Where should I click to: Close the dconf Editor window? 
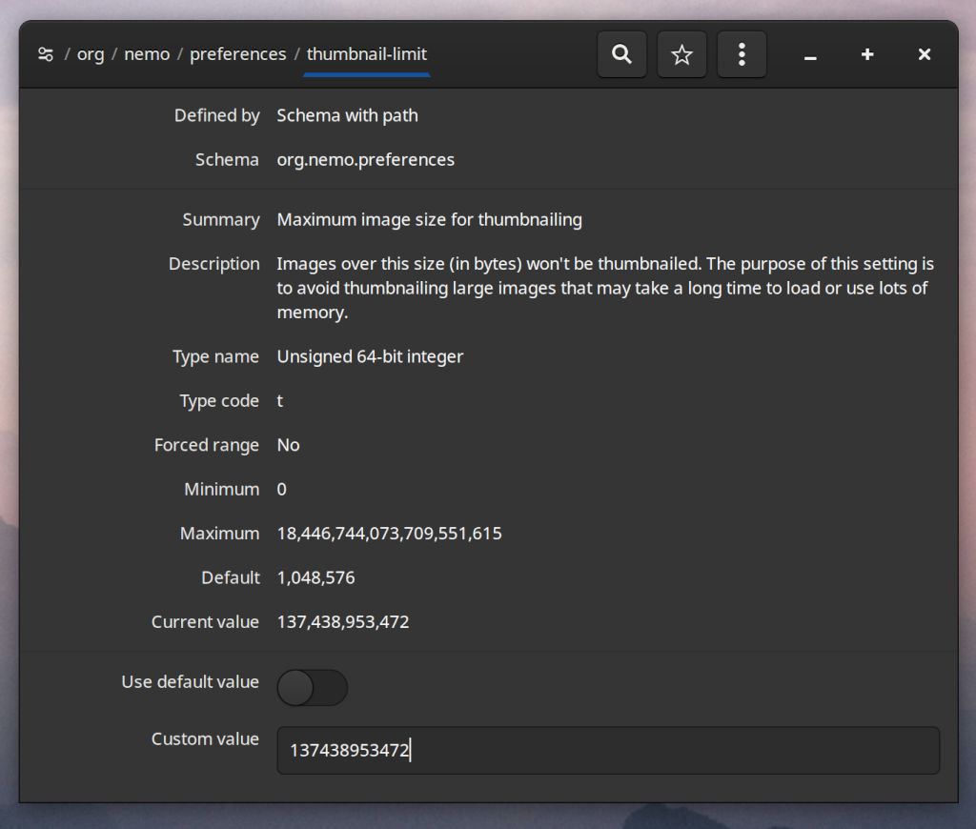pos(925,54)
